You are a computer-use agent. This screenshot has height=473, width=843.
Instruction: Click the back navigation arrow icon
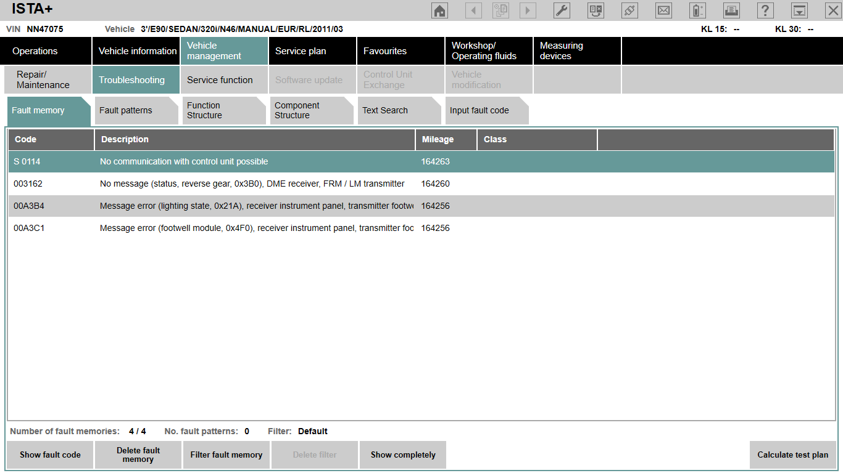pyautogui.click(x=473, y=10)
